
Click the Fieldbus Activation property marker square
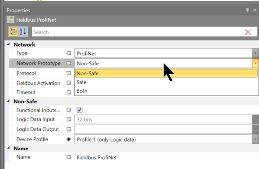tap(69, 83)
